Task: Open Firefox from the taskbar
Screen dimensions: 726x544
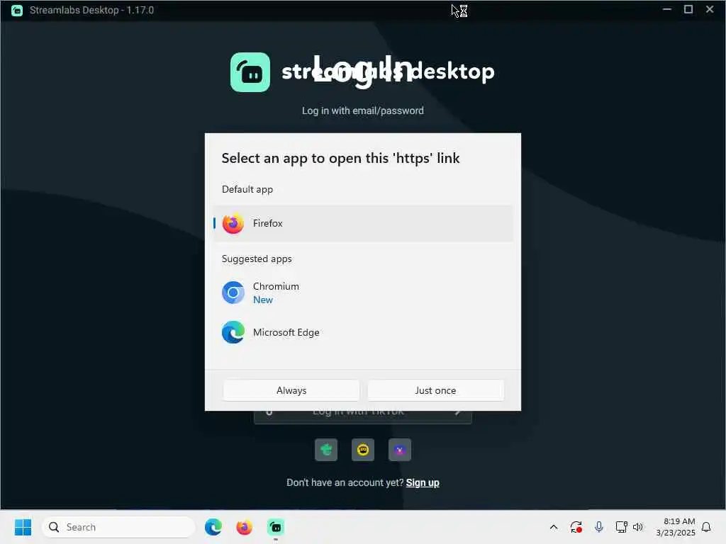Action: click(x=244, y=527)
